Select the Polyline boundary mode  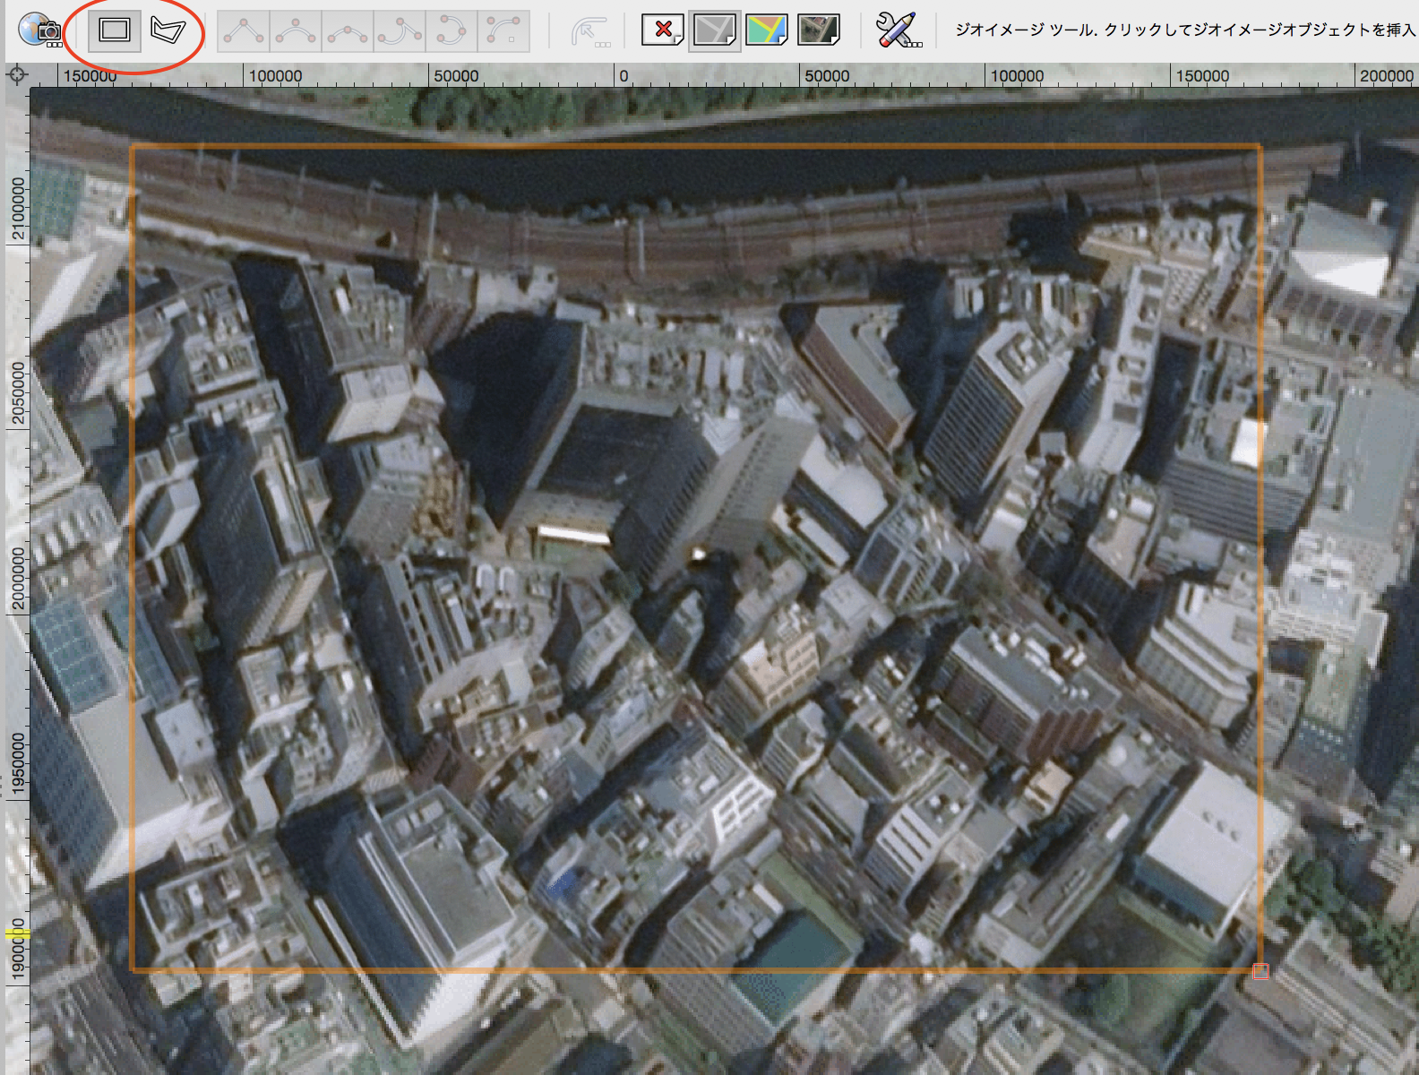pos(168,30)
